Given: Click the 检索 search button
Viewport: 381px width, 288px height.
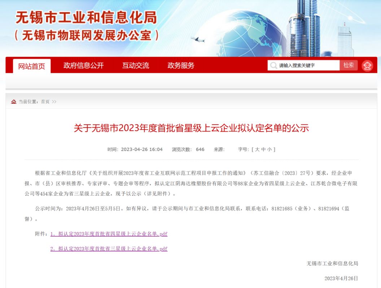Looking at the screenshot, I should coord(349,65).
